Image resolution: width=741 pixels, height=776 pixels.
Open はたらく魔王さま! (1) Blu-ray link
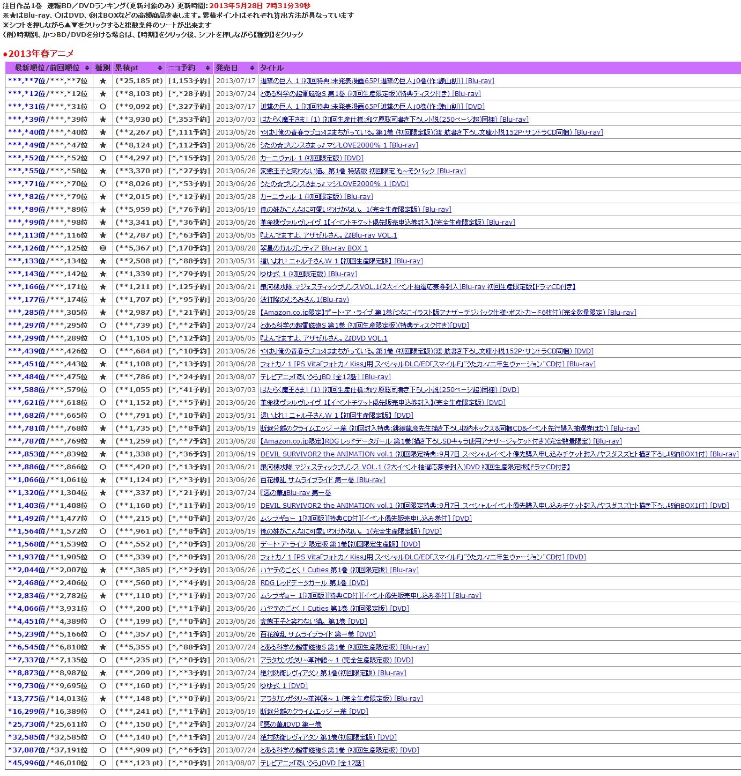[394, 120]
